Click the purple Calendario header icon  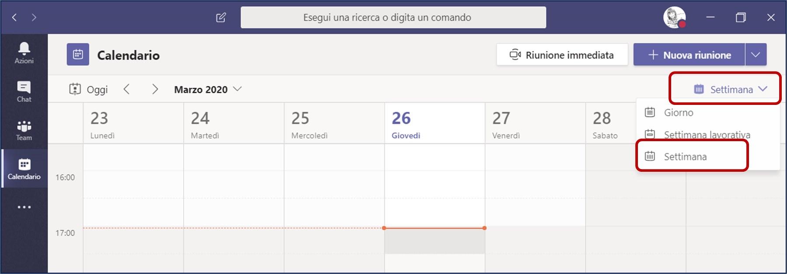[78, 55]
